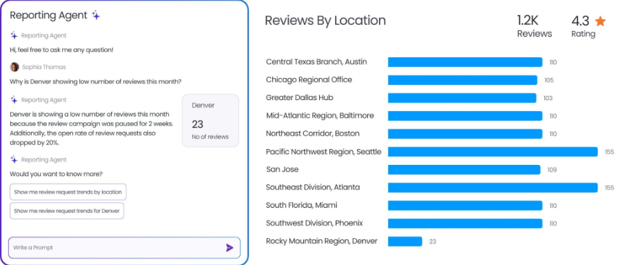Click the Chicago Regional Office bar

[x=462, y=80]
